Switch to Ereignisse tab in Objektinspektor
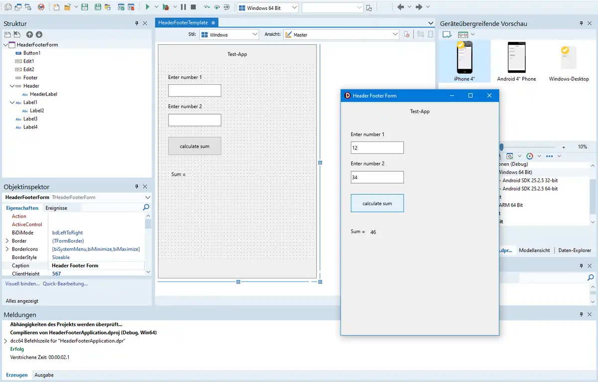The image size is (598, 382). click(x=56, y=208)
